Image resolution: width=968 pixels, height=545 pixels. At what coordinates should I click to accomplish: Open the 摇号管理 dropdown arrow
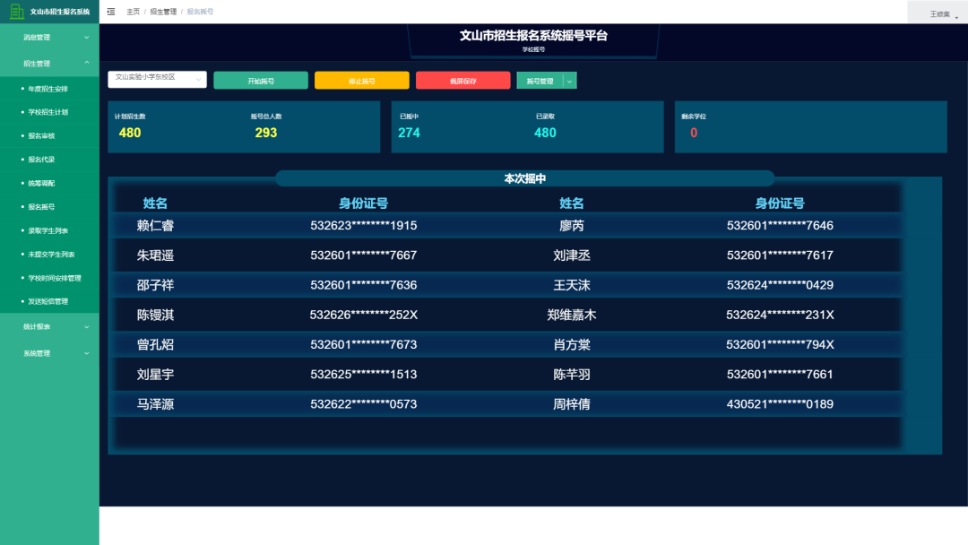567,80
